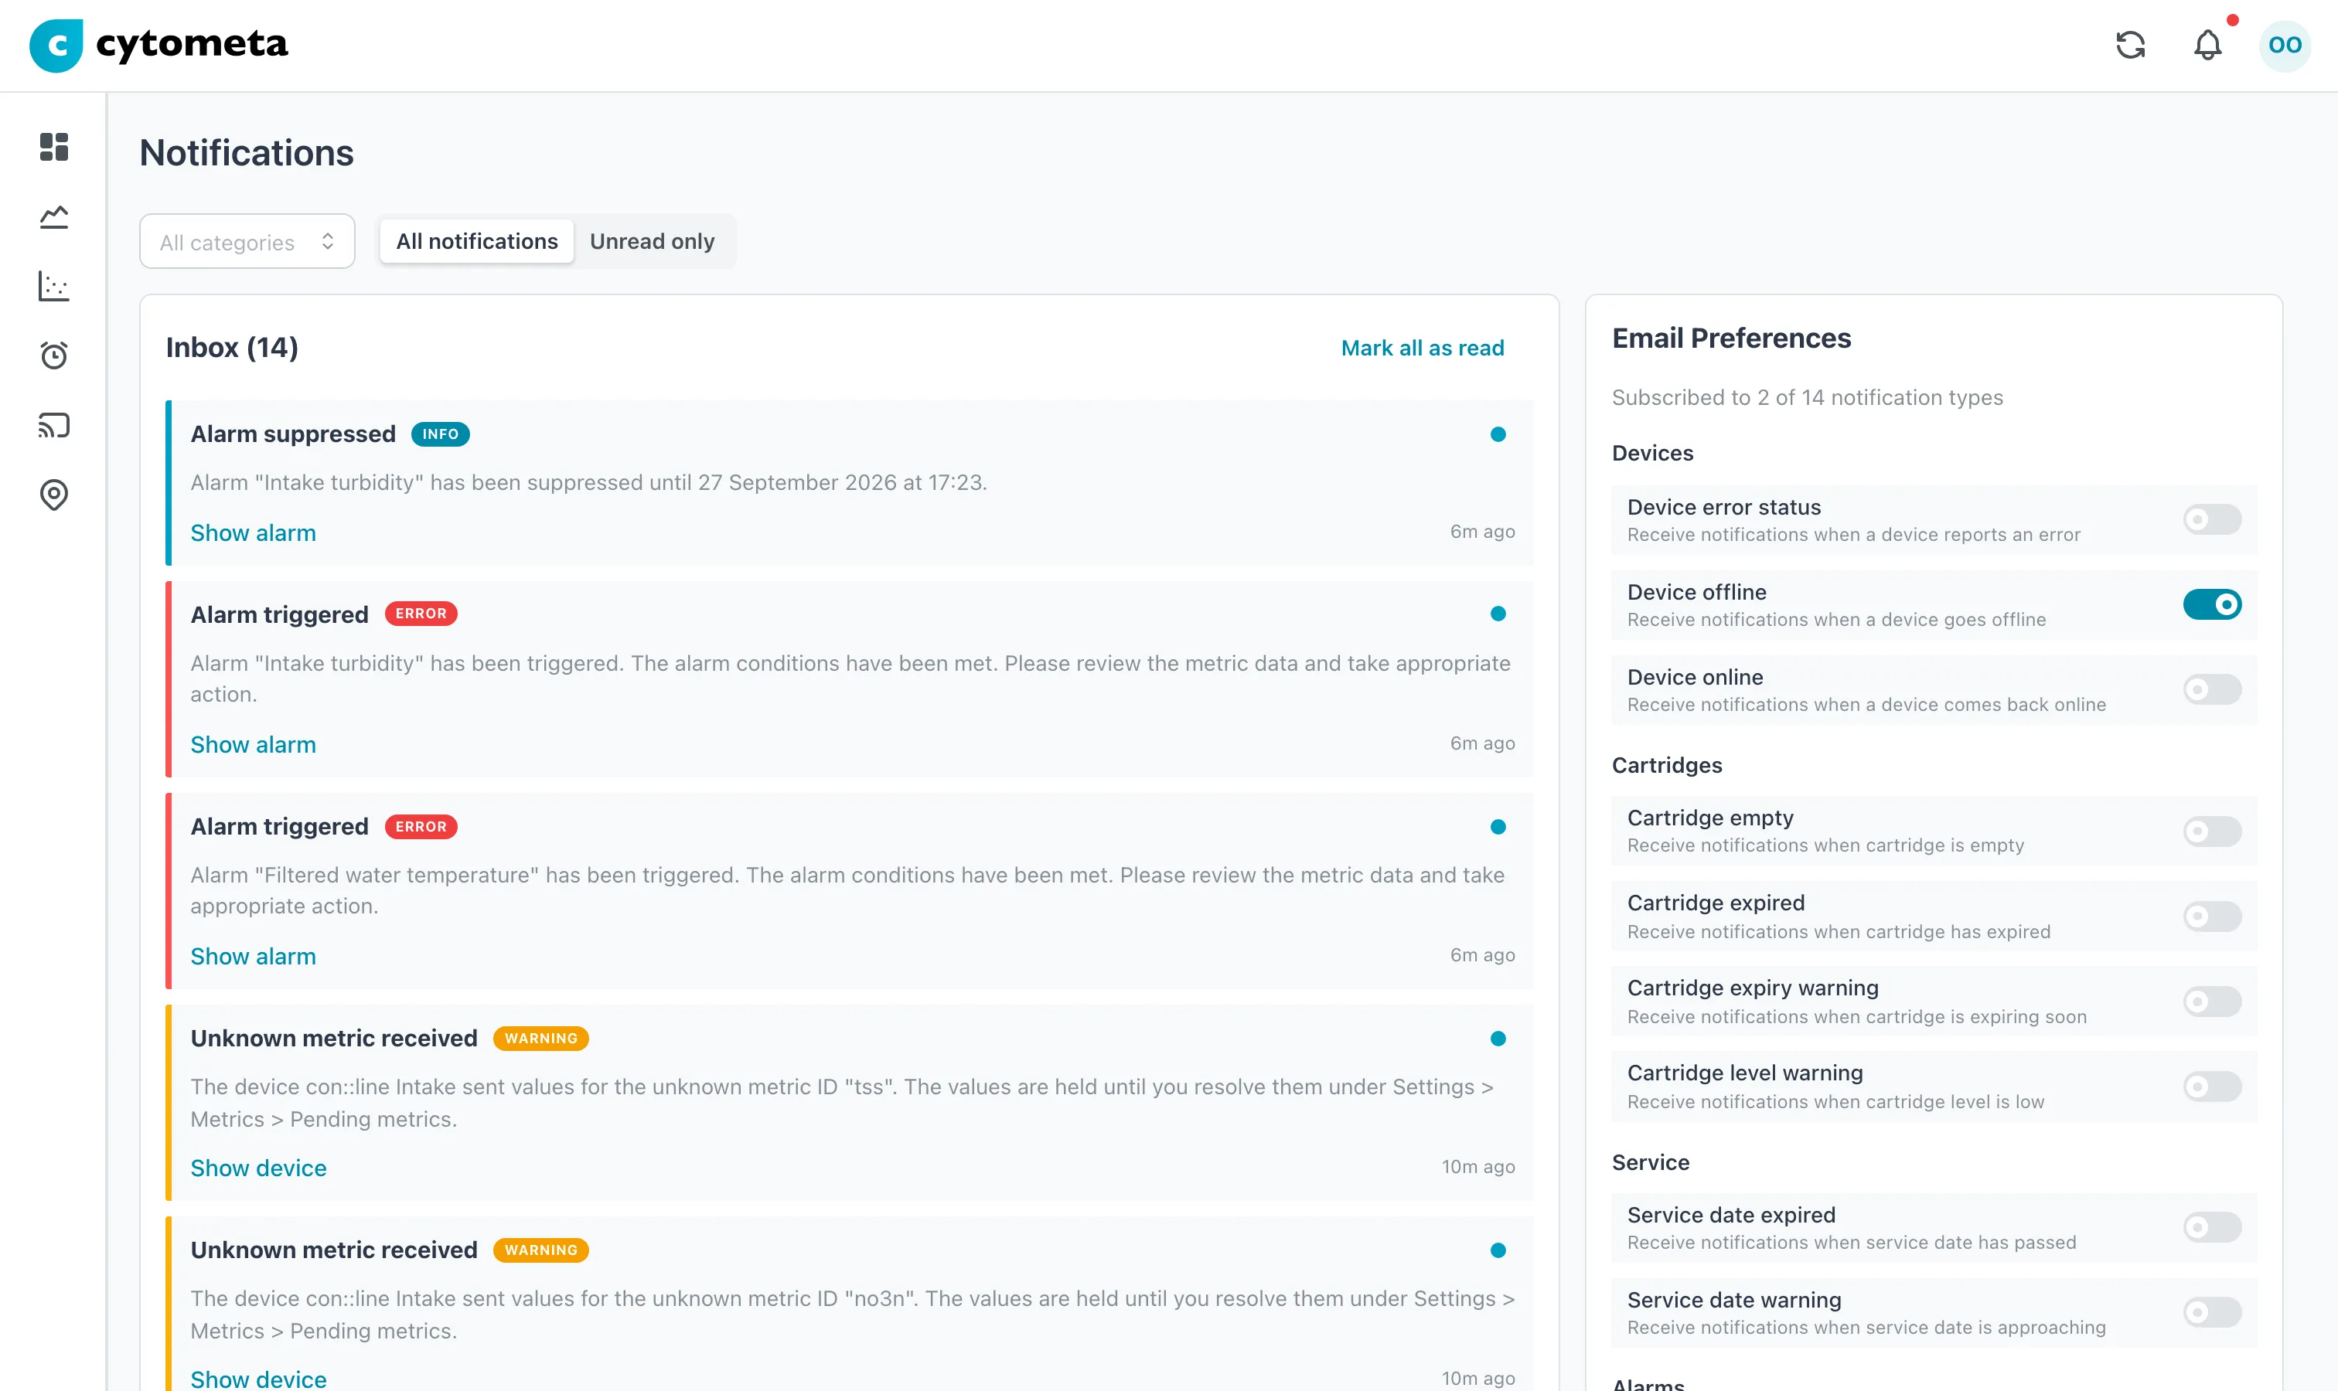Click the Email Preferences heading
Screen dimensions: 2338x1391
pos(1731,338)
